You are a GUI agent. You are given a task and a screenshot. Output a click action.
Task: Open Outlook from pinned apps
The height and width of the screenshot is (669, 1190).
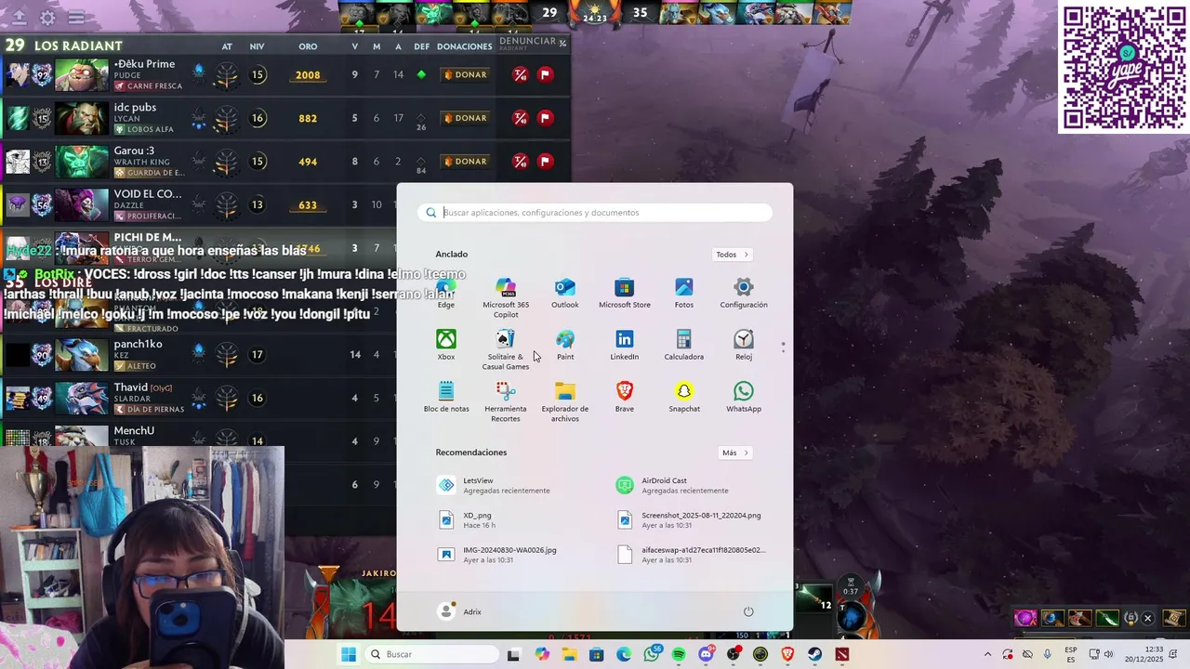[565, 294]
